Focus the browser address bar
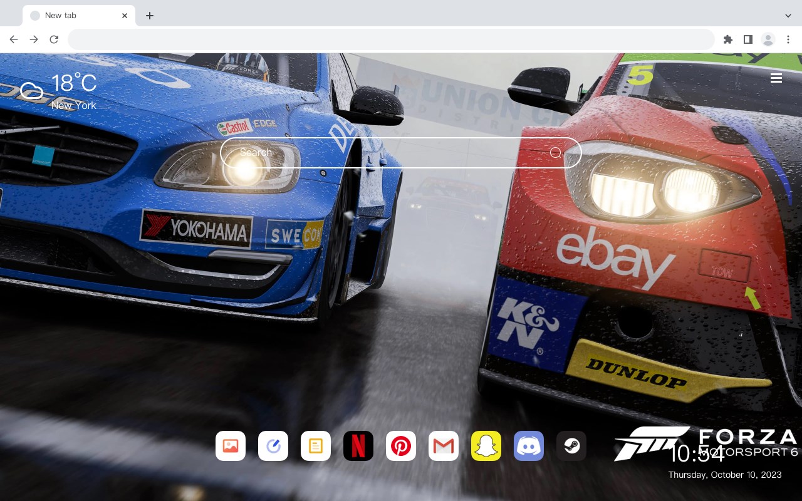The image size is (802, 501). [x=391, y=39]
